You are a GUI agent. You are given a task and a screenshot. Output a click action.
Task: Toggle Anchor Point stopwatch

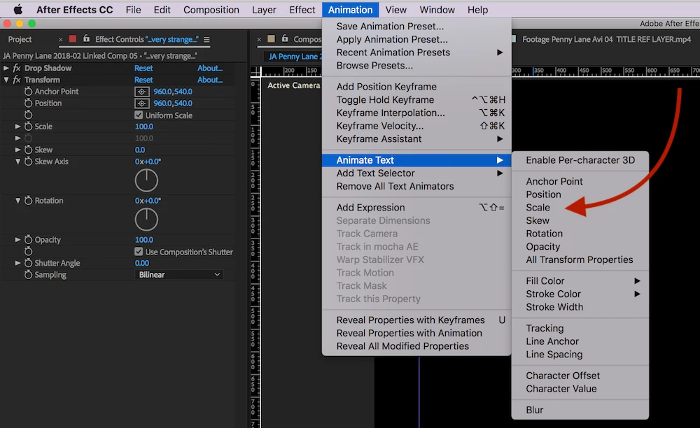[28, 92]
